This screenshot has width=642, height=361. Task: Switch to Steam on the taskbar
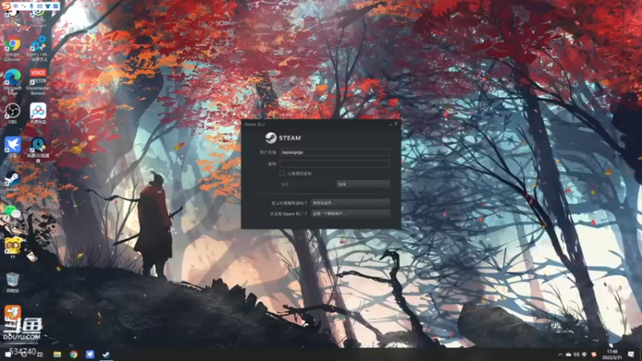click(x=106, y=355)
